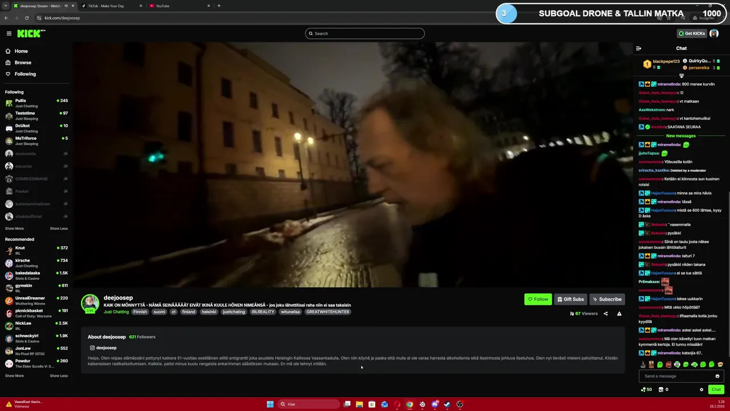The image size is (730, 411).
Task: Collapse the chat panel with the arrow icon
Action: click(x=639, y=49)
